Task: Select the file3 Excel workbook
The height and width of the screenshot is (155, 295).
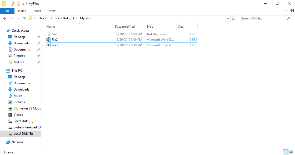Action: 121,45
